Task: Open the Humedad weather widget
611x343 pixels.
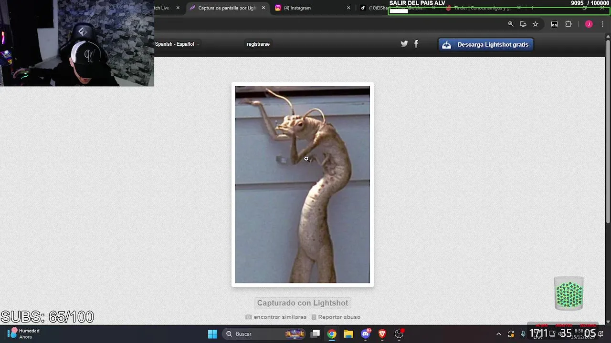Action: coord(25,333)
